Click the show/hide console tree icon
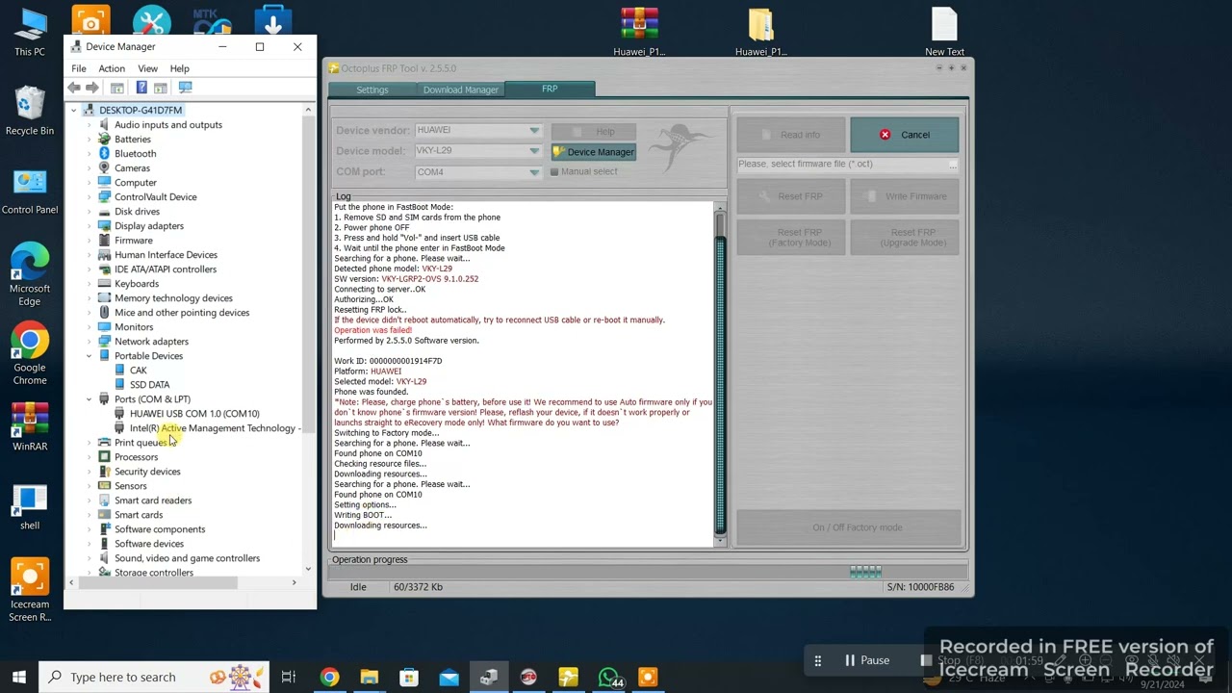The width and height of the screenshot is (1232, 693). click(117, 88)
